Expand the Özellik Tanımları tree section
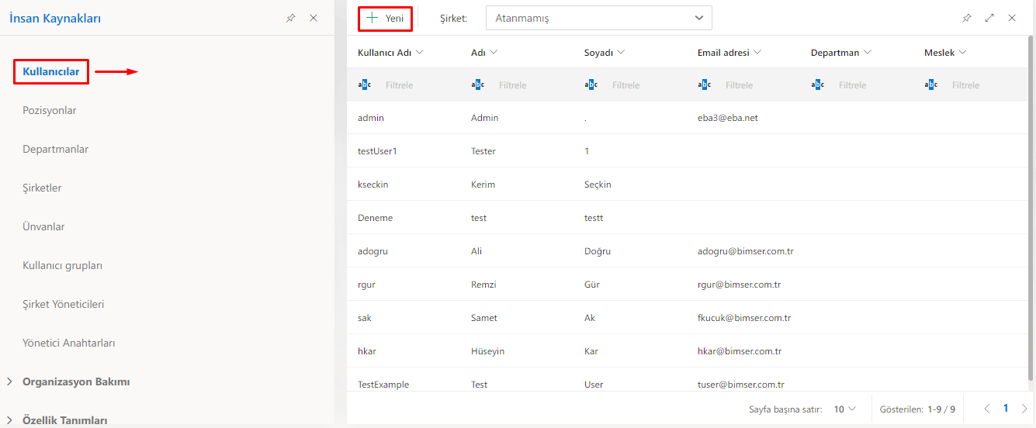The width and height of the screenshot is (1036, 428). point(9,420)
